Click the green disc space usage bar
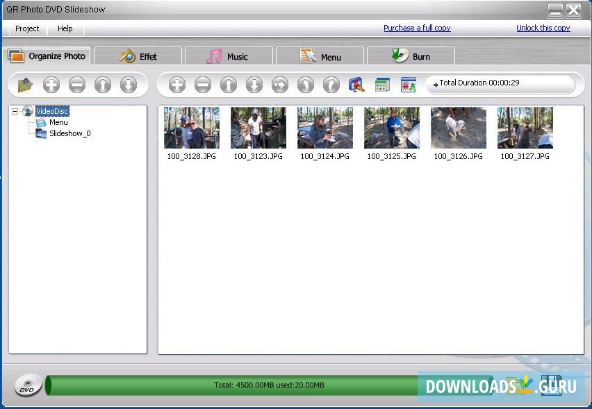Image resolution: width=592 pixels, height=409 pixels. coord(269,385)
